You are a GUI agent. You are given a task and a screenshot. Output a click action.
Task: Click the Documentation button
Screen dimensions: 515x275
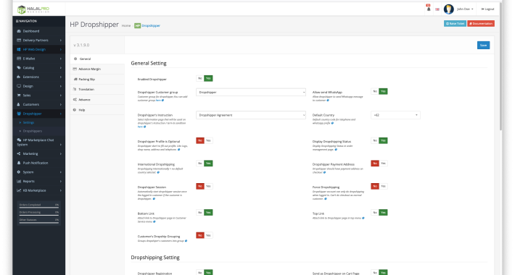click(x=481, y=24)
